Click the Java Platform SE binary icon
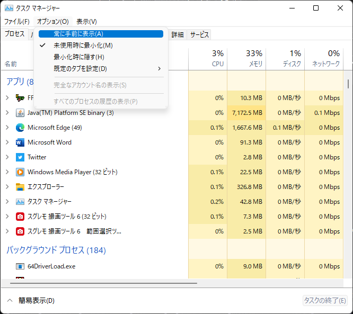This screenshot has width=353, height=314. coord(20,113)
